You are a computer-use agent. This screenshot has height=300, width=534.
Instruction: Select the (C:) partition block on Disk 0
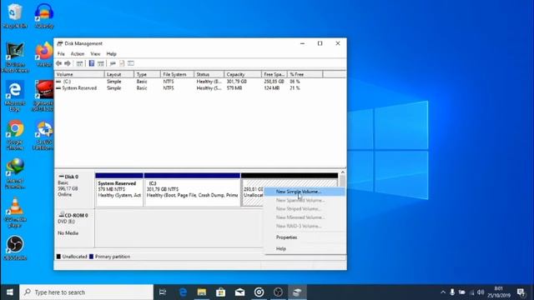click(x=192, y=189)
